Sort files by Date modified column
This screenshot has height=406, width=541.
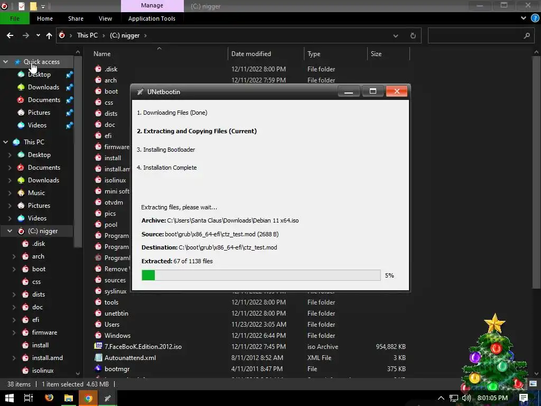click(251, 54)
